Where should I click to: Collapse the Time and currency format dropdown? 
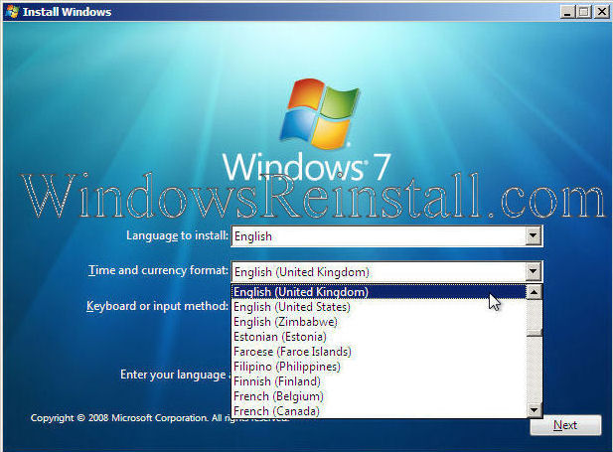(x=534, y=271)
